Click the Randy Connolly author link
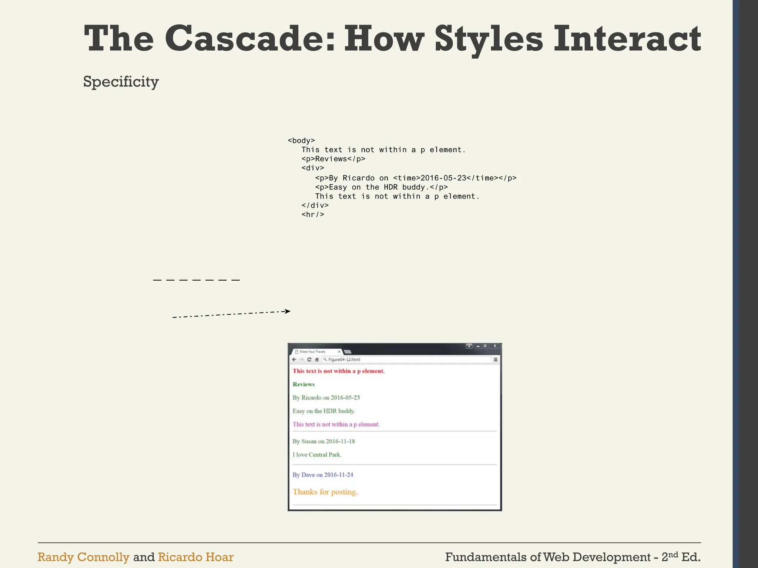The width and height of the screenshot is (758, 568). coord(83,557)
